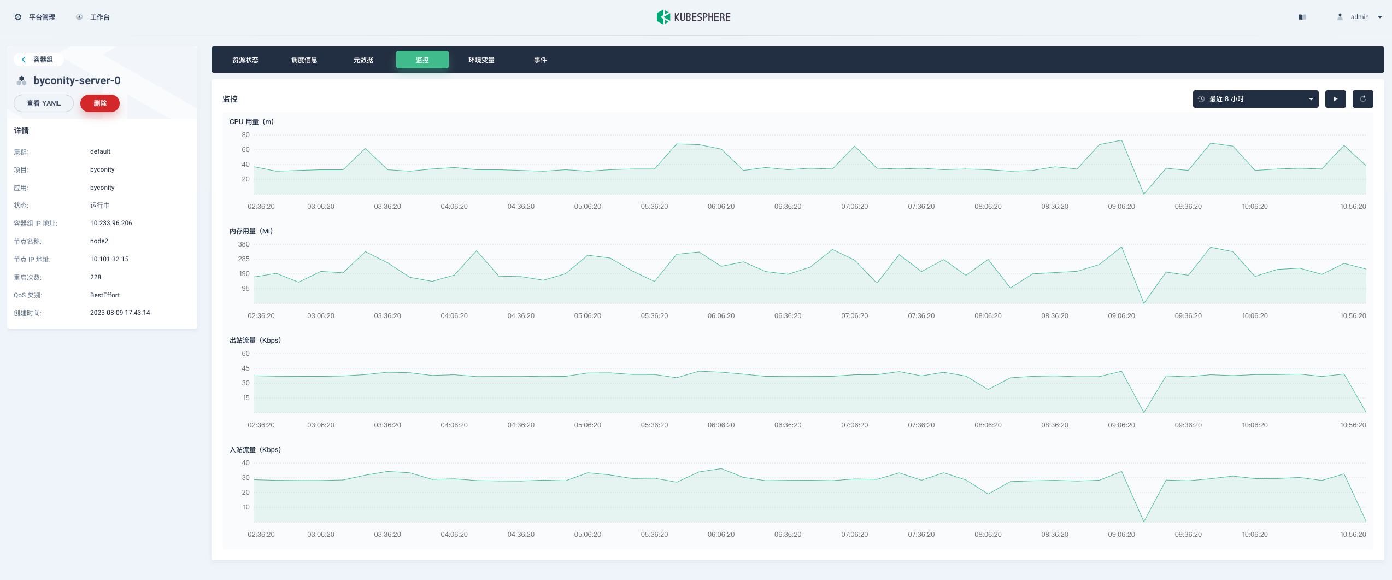Click the refresh monitoring data icon

[1362, 99]
